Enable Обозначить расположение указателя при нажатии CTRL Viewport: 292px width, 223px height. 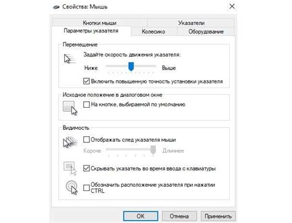[86, 188]
